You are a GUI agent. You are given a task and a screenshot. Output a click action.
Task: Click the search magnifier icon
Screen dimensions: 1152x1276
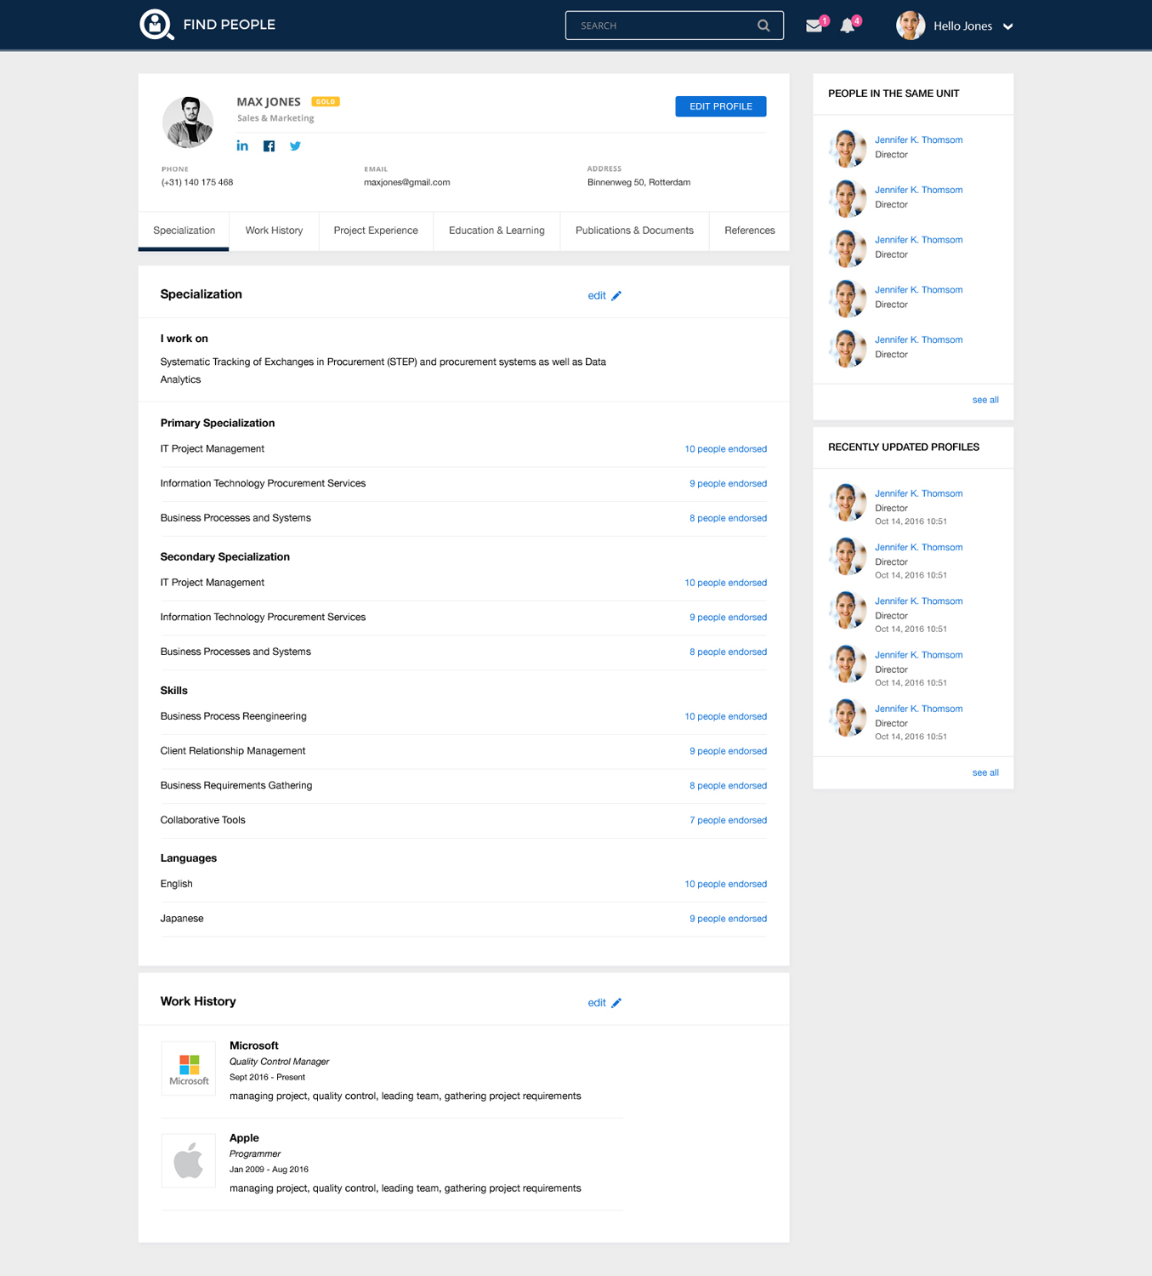[763, 26]
